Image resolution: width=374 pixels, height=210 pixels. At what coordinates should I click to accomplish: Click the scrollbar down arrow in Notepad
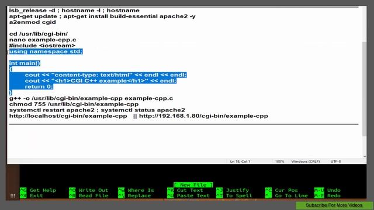click(365, 156)
